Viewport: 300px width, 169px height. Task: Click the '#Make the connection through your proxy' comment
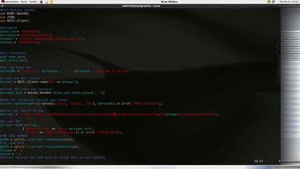point(34,100)
